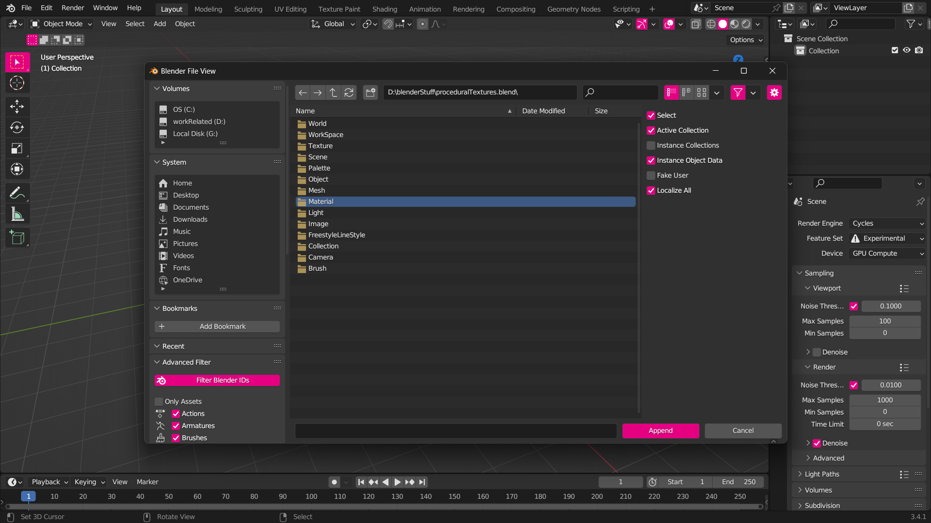
Task: Go to the parent directory in the file browser
Action: 333,92
